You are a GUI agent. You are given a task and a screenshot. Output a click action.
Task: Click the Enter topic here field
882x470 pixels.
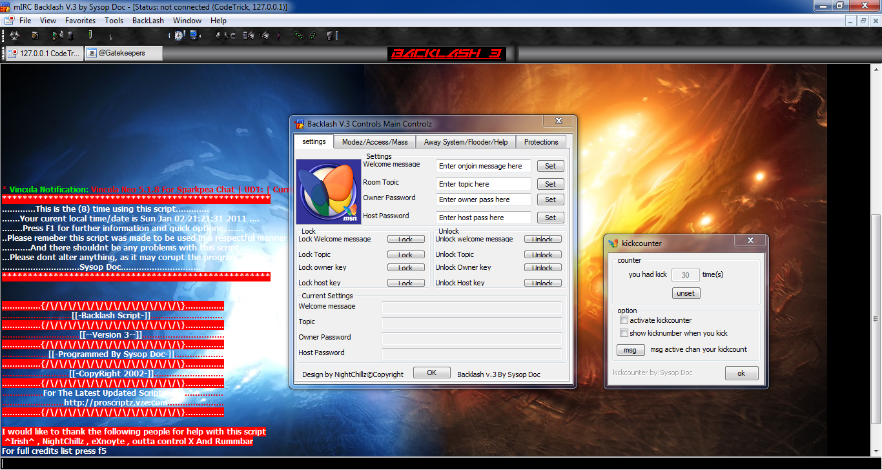(x=484, y=184)
